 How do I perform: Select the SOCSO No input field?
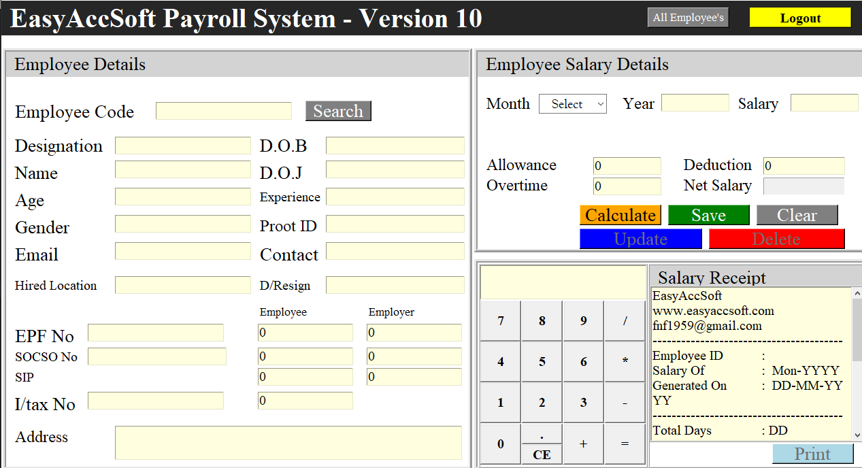click(157, 356)
